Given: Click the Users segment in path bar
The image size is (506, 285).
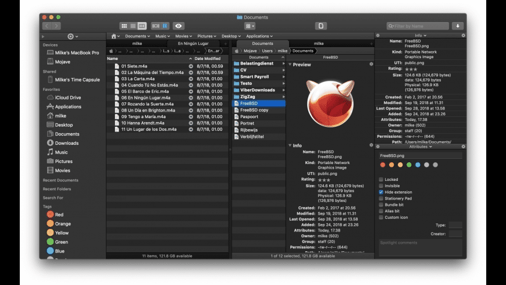Looking at the screenshot, I should 267,51.
